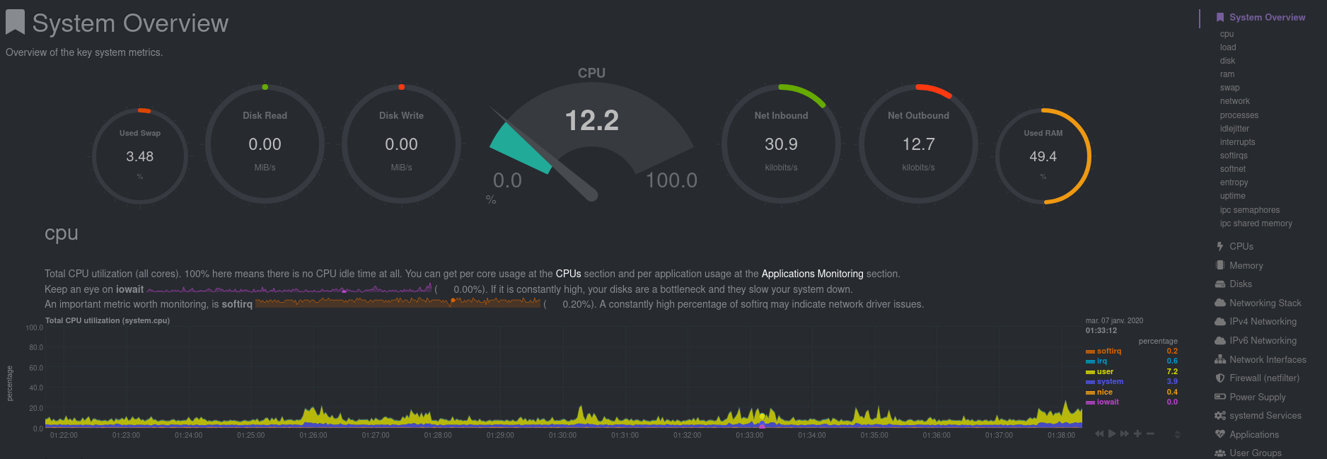This screenshot has width=1327, height=459.
Task: Open Memory section via chip icon
Action: tap(1220, 265)
